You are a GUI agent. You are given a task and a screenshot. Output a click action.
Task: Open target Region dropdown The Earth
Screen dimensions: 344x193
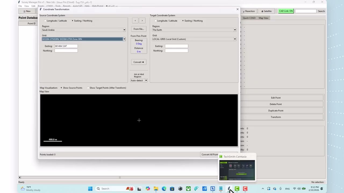coord(194,30)
